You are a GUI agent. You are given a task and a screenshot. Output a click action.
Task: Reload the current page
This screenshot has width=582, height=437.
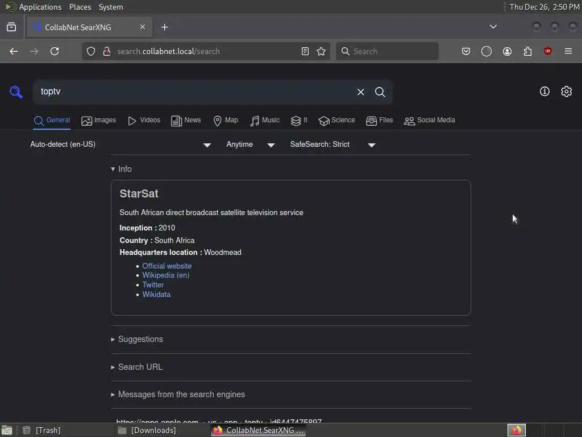(55, 51)
